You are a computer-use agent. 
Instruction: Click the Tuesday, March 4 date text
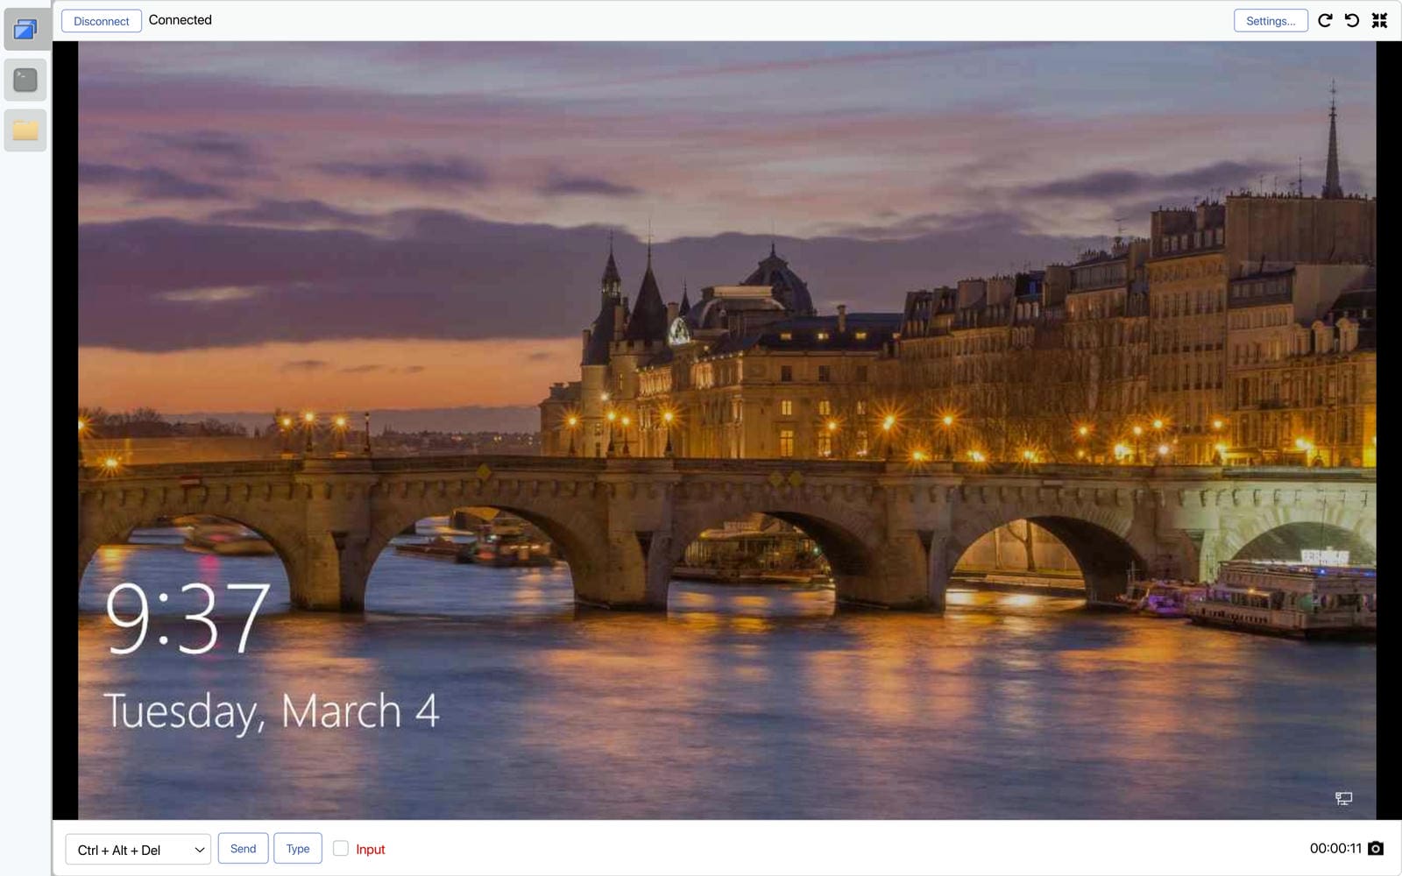pyautogui.click(x=271, y=711)
